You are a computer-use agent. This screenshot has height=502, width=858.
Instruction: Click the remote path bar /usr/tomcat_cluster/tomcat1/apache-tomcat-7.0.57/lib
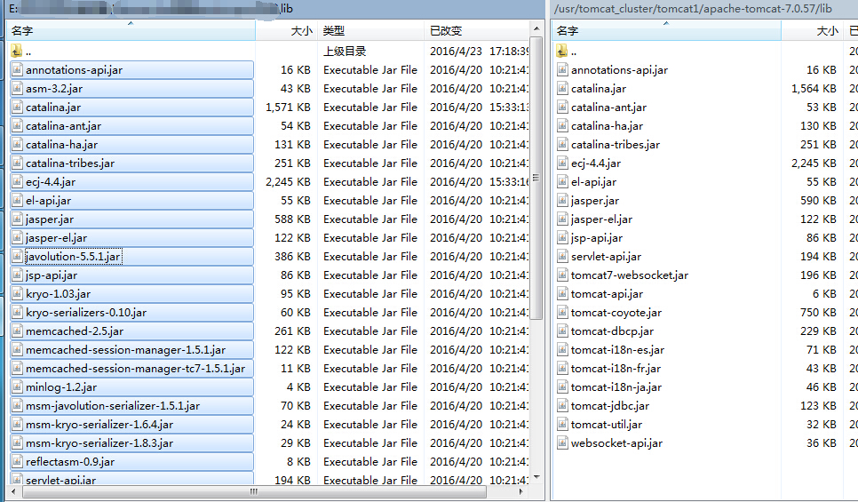pyautogui.click(x=693, y=8)
